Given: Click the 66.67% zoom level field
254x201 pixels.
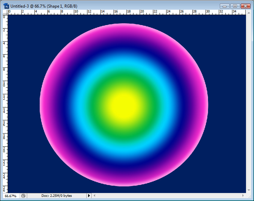Looking at the screenshot, I should click(x=10, y=196).
